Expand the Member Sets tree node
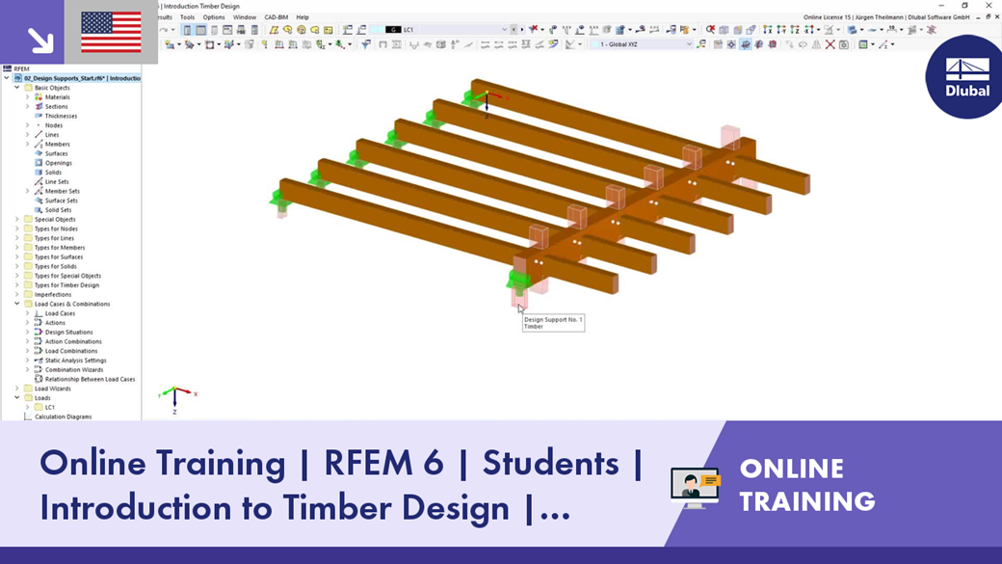Image resolution: width=1002 pixels, height=564 pixels. (28, 191)
